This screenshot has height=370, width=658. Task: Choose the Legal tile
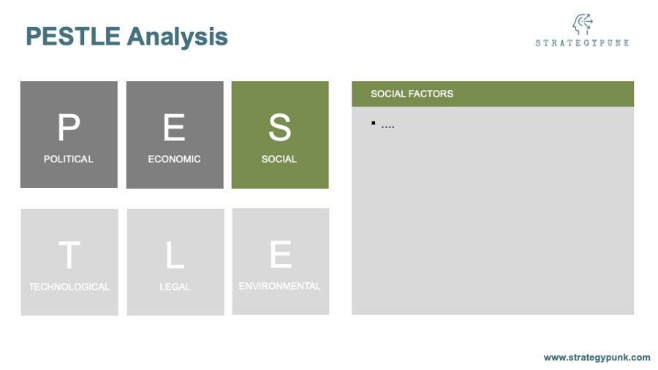pyautogui.click(x=175, y=263)
